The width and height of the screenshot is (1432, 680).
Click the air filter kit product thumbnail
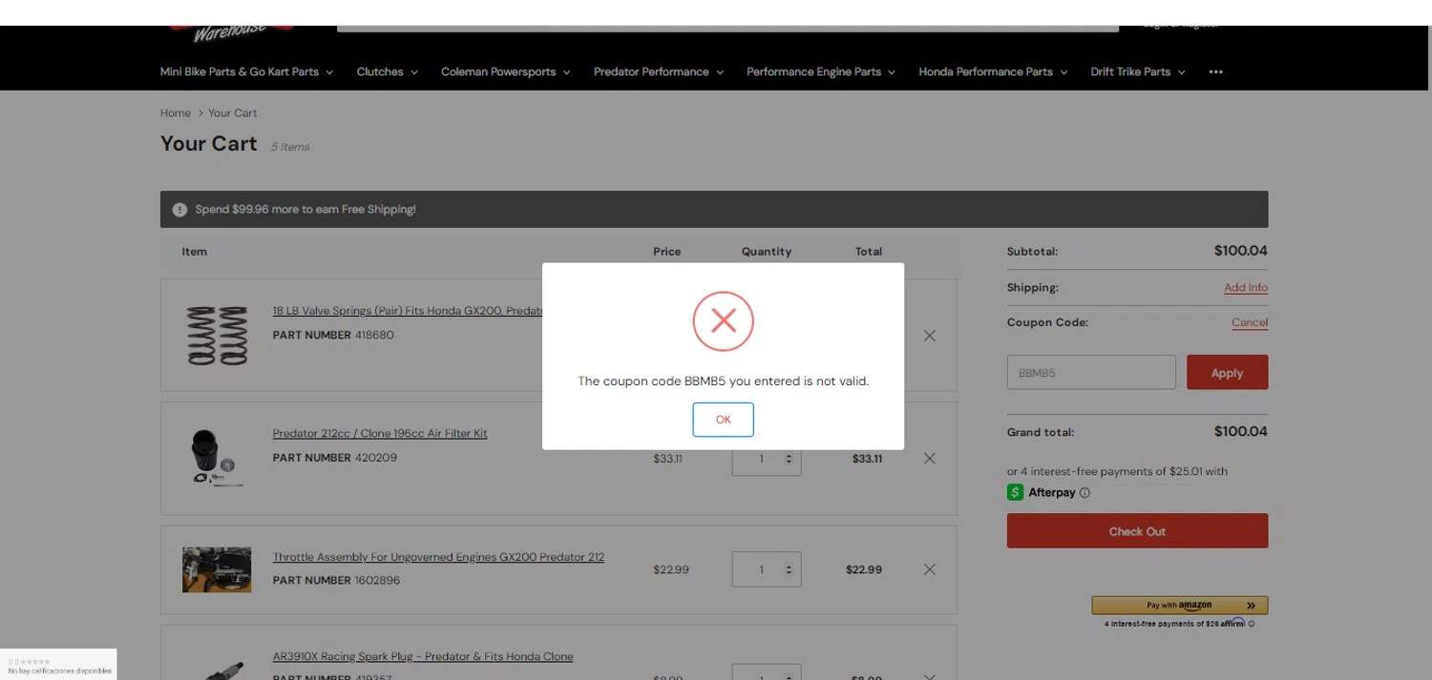click(217, 458)
